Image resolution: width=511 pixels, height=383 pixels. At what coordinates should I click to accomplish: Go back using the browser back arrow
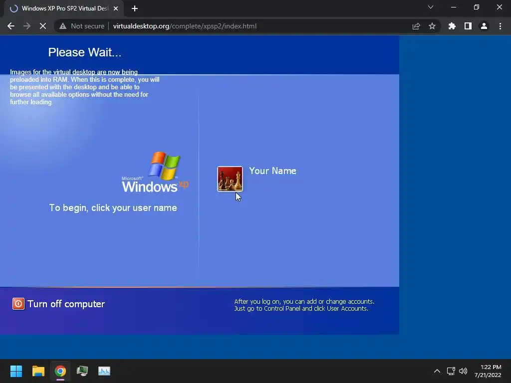[11, 26]
